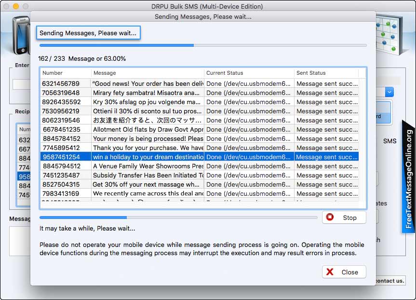The height and width of the screenshot is (300, 416).
Task: Click the lower progress bar beside Stop
Action: (178, 218)
